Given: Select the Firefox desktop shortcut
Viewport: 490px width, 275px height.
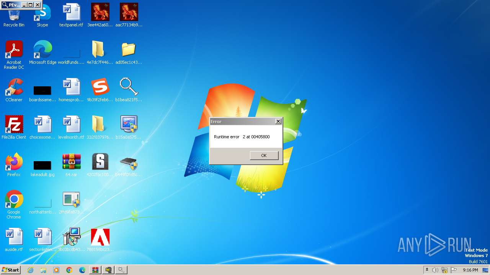Looking at the screenshot, I should pyautogui.click(x=14, y=165).
